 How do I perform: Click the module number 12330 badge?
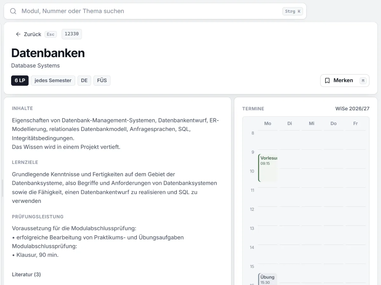(72, 34)
